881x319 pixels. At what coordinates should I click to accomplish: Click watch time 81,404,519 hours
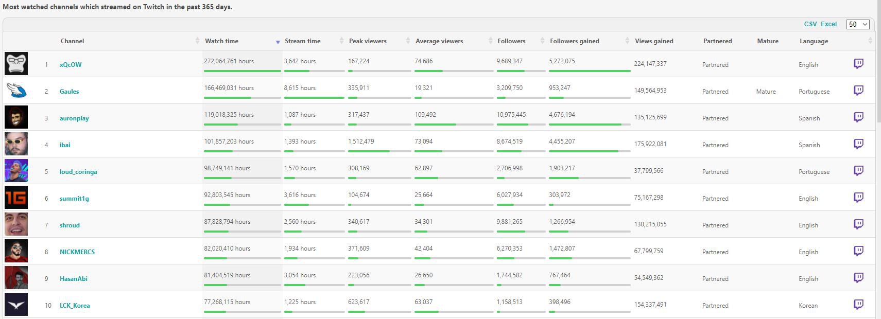click(x=227, y=275)
